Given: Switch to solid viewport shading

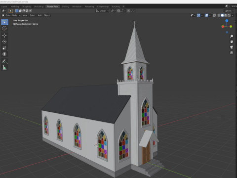Looking at the screenshot, I should 222,15.
